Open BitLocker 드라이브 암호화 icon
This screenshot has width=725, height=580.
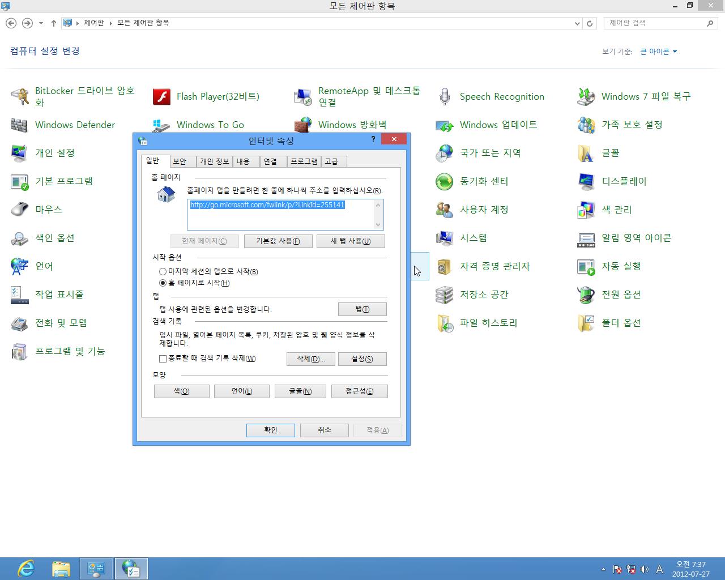(x=20, y=96)
